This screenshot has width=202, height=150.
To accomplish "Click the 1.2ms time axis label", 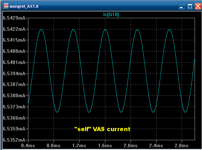I will pyautogui.click(x=79, y=145).
